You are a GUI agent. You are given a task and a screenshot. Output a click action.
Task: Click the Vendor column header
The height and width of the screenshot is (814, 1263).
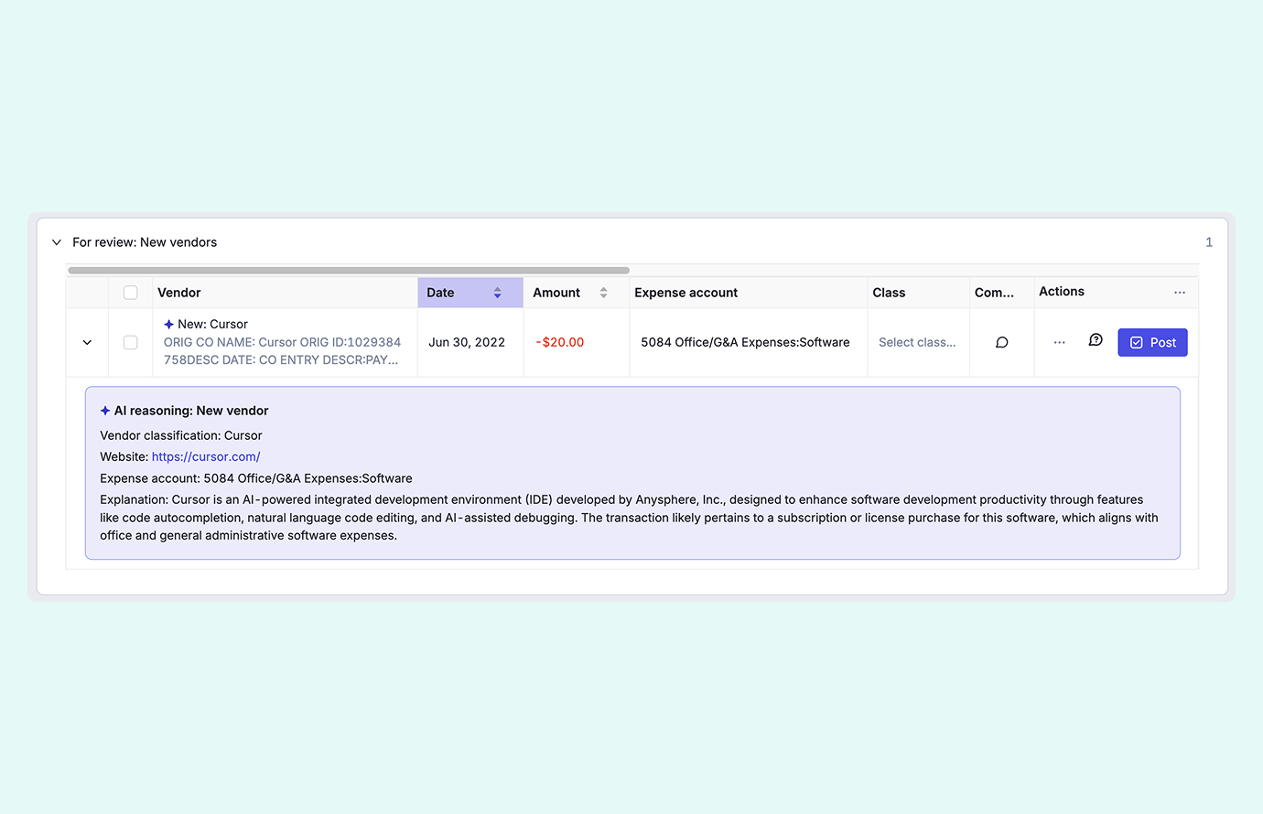(179, 293)
